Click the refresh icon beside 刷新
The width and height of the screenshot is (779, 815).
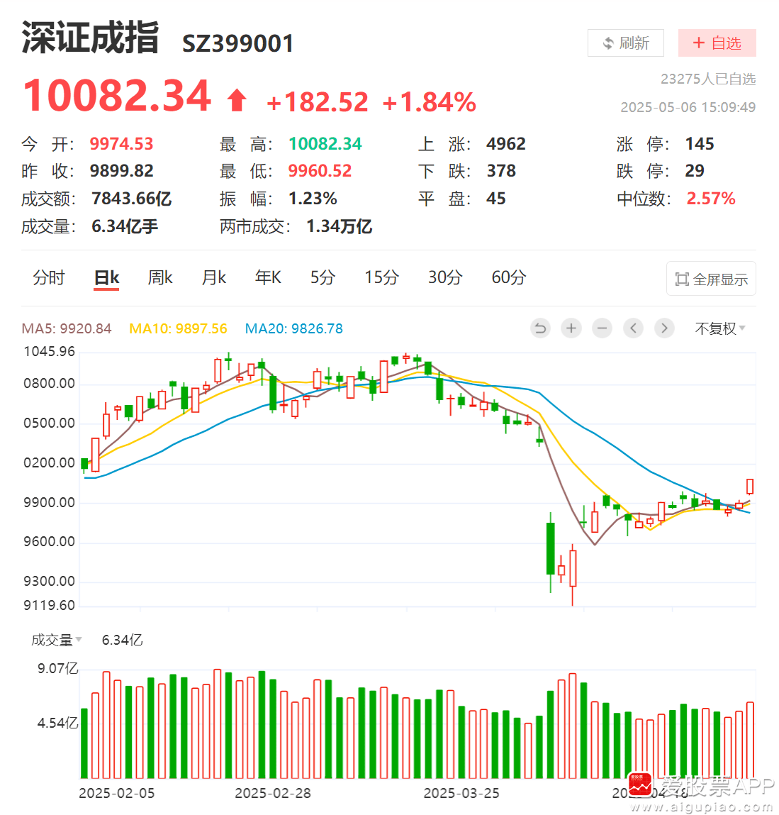click(608, 43)
